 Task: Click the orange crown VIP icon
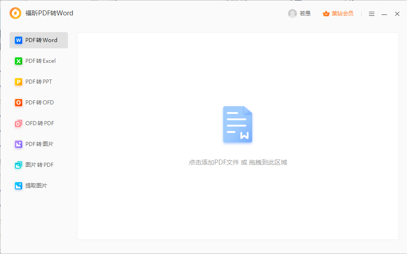pos(326,14)
